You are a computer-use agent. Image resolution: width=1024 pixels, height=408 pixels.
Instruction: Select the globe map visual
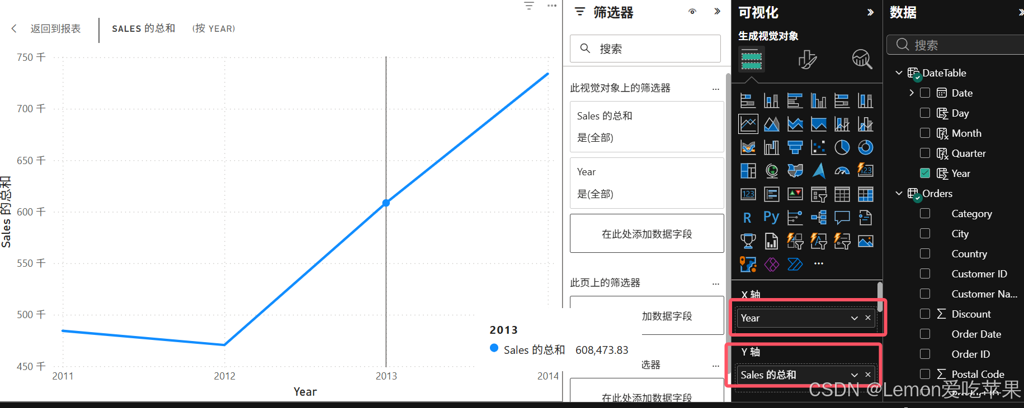771,171
